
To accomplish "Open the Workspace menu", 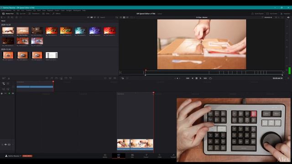I will coord(77,10).
